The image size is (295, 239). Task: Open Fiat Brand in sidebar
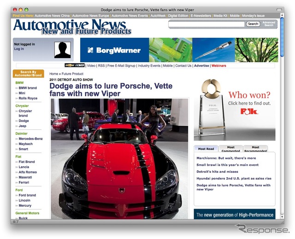[x=27, y=162]
